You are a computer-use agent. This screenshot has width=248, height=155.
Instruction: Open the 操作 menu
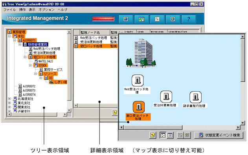pos(22,10)
